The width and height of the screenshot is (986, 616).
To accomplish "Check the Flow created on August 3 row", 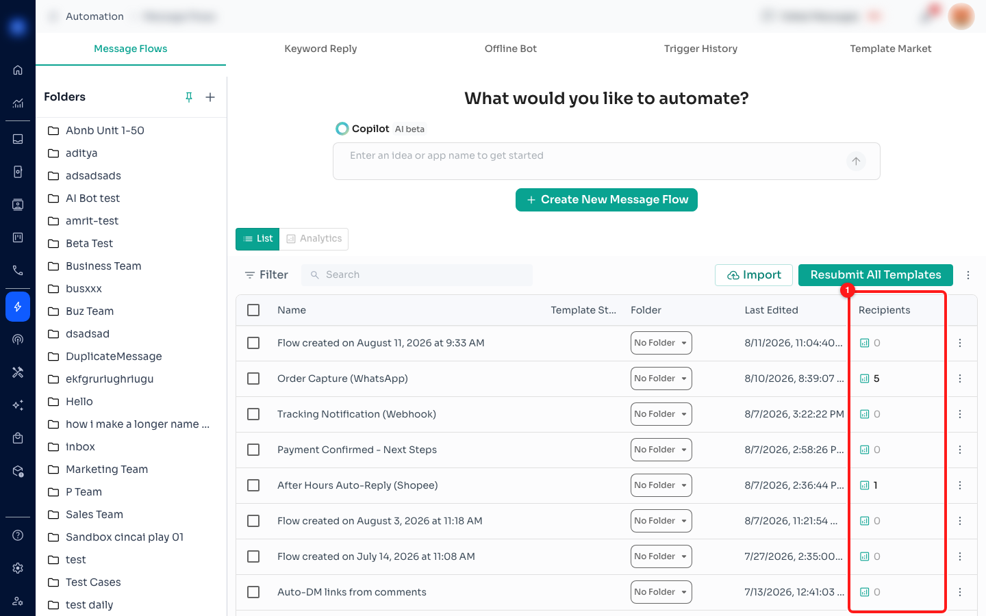I will (x=253, y=521).
